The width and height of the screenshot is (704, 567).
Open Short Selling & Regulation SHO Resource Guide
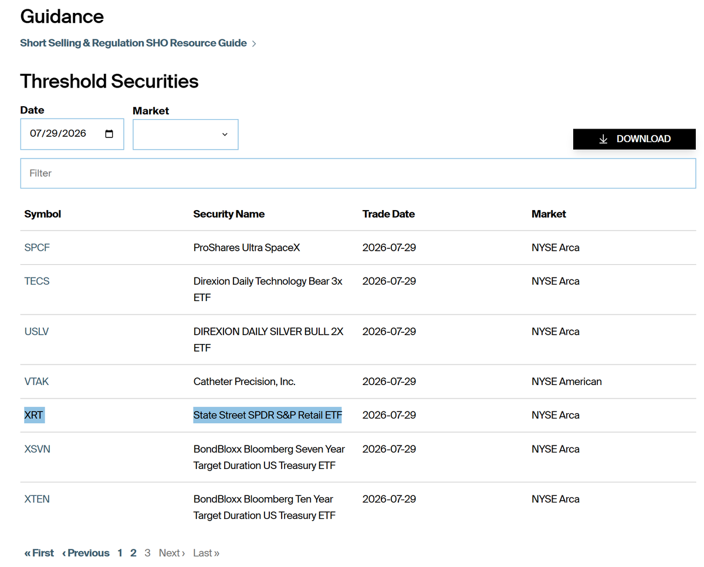click(133, 43)
